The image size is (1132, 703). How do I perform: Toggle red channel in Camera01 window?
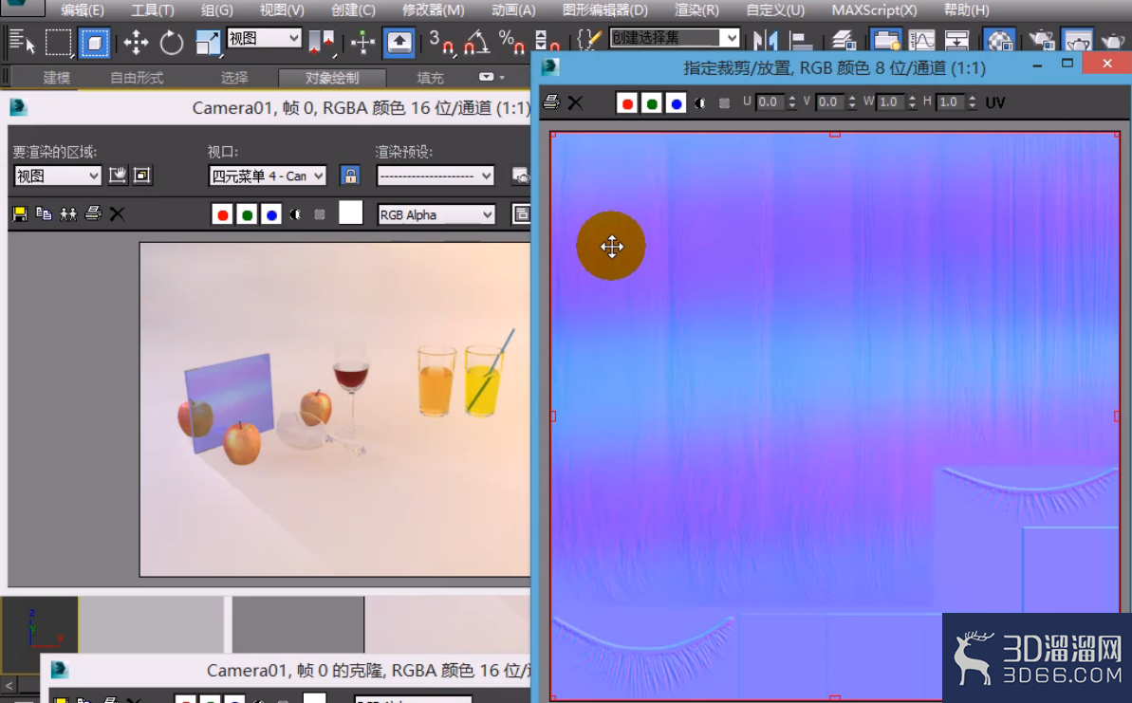[222, 214]
